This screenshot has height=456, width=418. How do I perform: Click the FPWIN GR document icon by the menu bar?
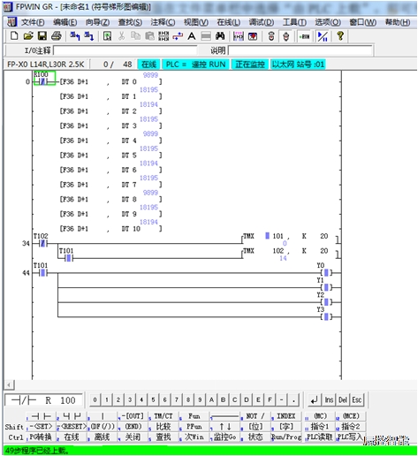click(x=11, y=22)
